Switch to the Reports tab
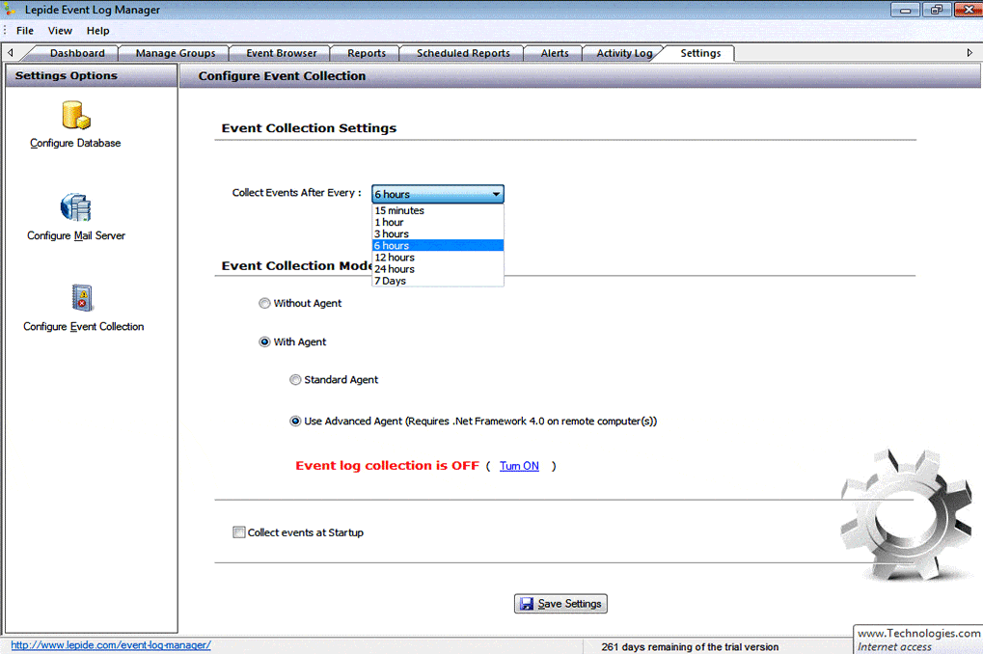The height and width of the screenshot is (654, 983). (x=367, y=53)
